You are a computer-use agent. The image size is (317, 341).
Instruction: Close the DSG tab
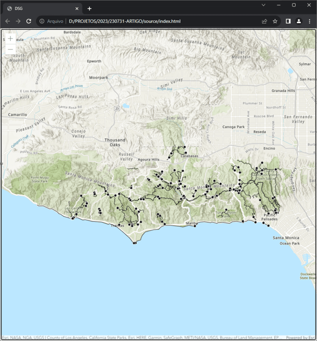(x=77, y=8)
